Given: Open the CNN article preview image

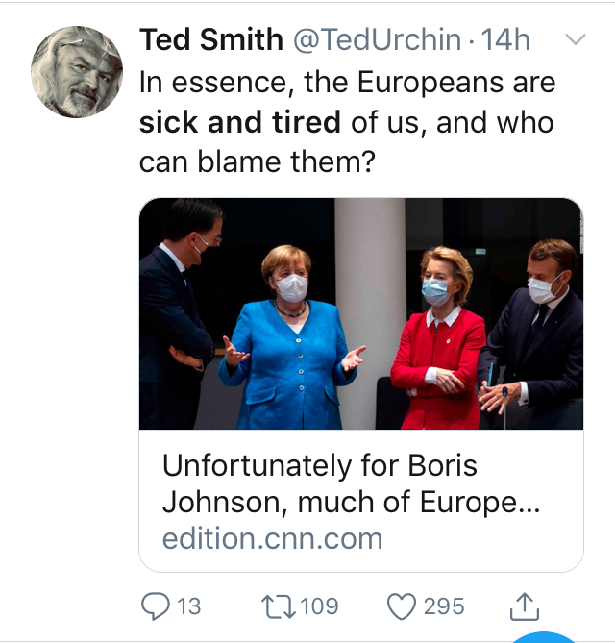Looking at the screenshot, I should click(361, 313).
